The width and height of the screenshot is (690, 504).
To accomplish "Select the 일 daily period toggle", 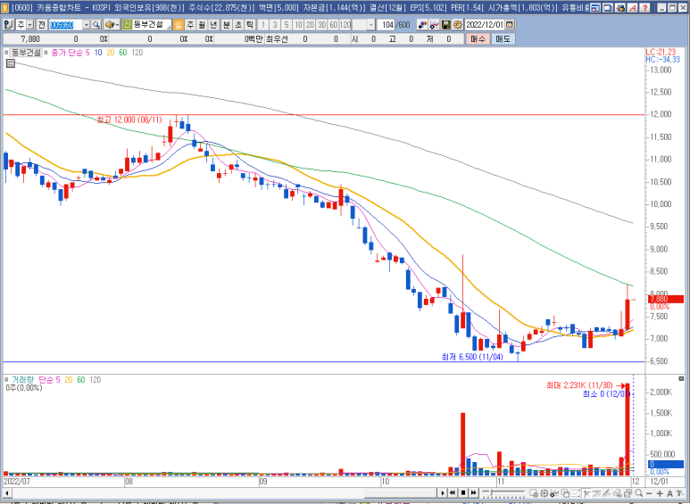I will pyautogui.click(x=179, y=25).
